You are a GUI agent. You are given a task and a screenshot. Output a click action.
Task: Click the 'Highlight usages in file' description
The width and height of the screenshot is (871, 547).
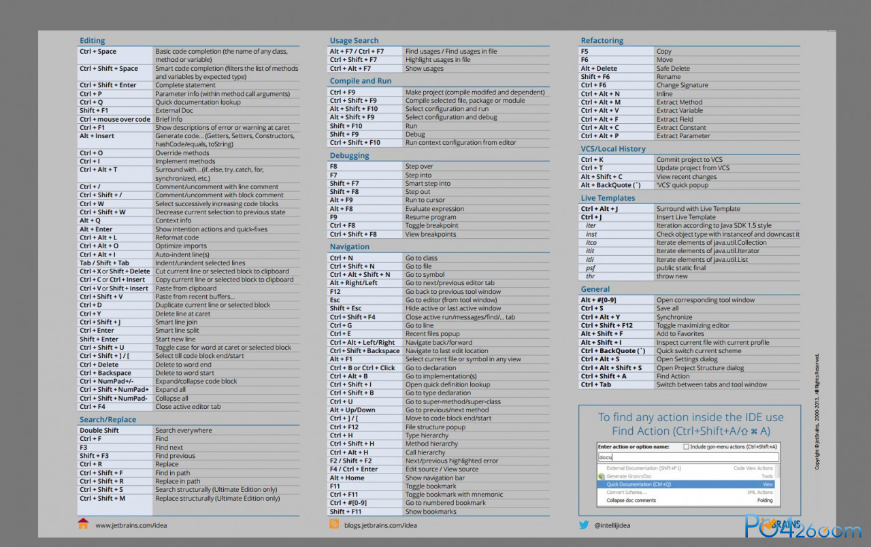click(x=438, y=60)
